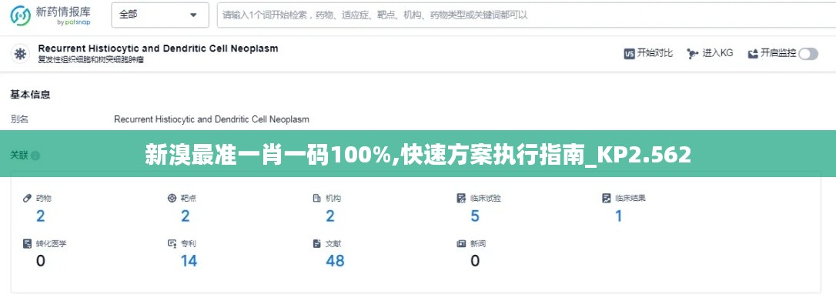Screen dimensions: 836x308
Task: Open the 48 文献 count link
Action: (335, 261)
